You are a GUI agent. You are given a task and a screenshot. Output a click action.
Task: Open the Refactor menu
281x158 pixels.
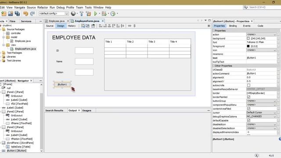click(x=43, y=7)
